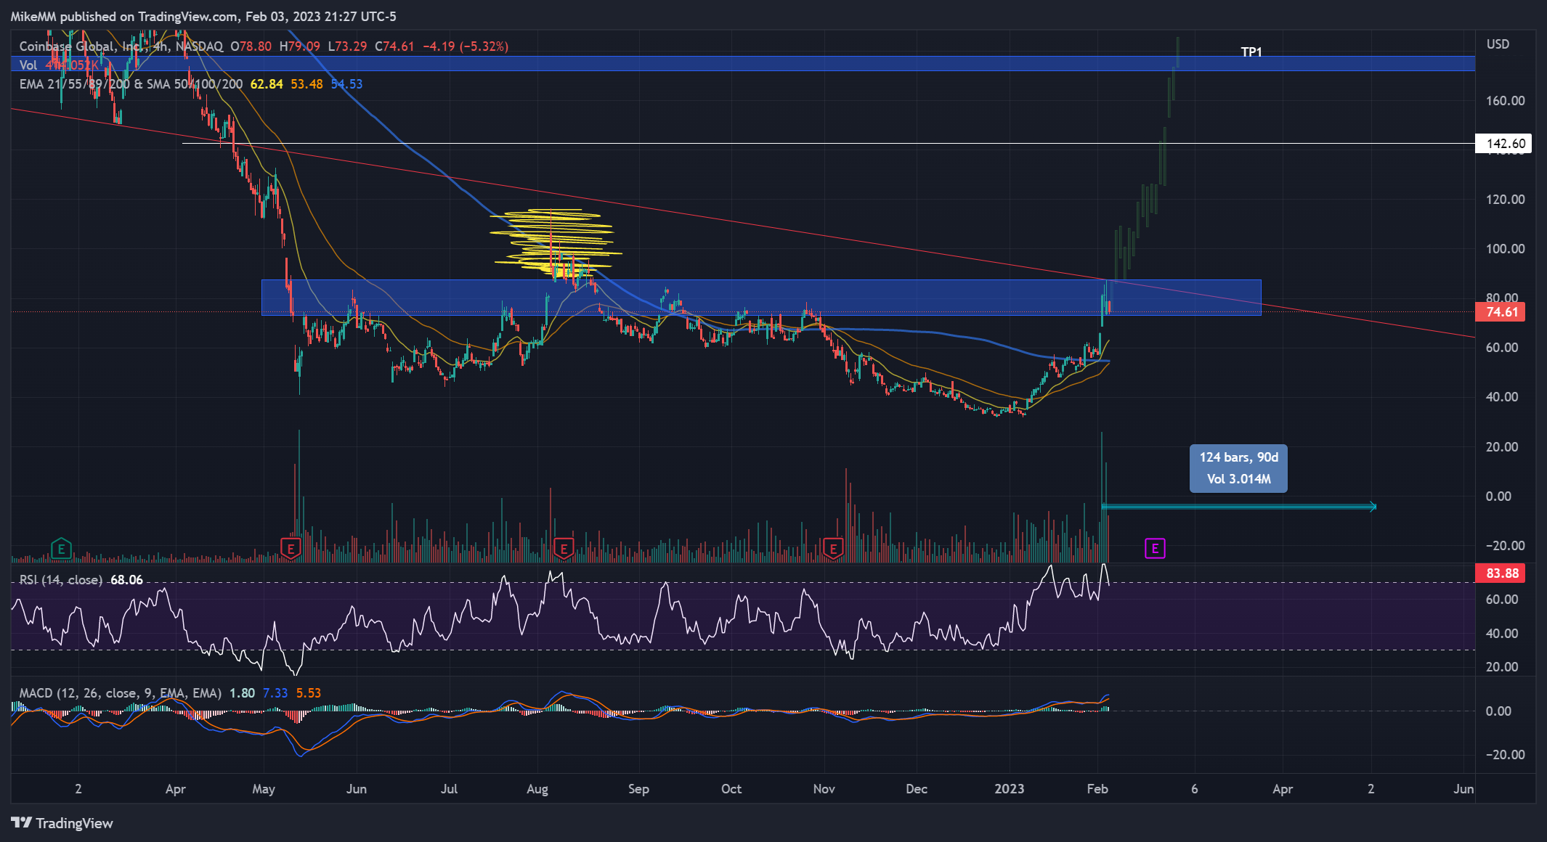
Task: Click the Jun label at time axis end
Action: (x=1463, y=789)
